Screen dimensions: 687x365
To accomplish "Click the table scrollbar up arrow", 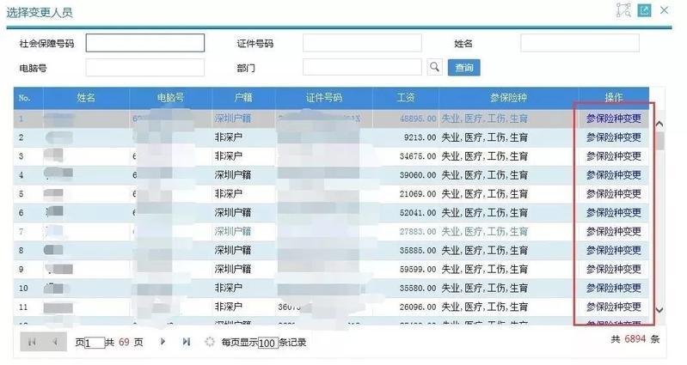I will pos(659,124).
